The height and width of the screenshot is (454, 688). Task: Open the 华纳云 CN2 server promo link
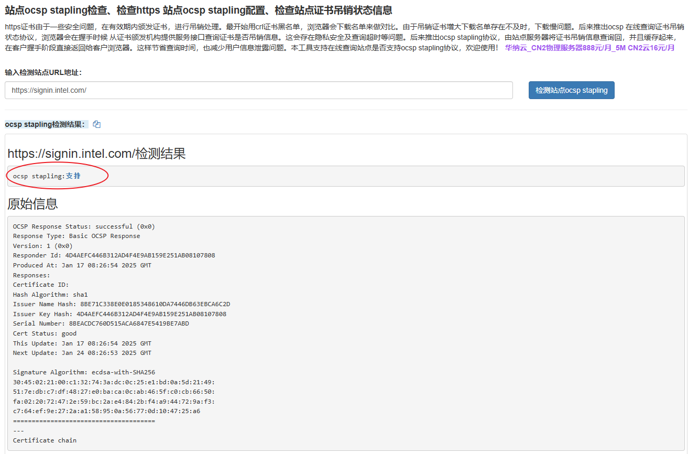pos(589,48)
